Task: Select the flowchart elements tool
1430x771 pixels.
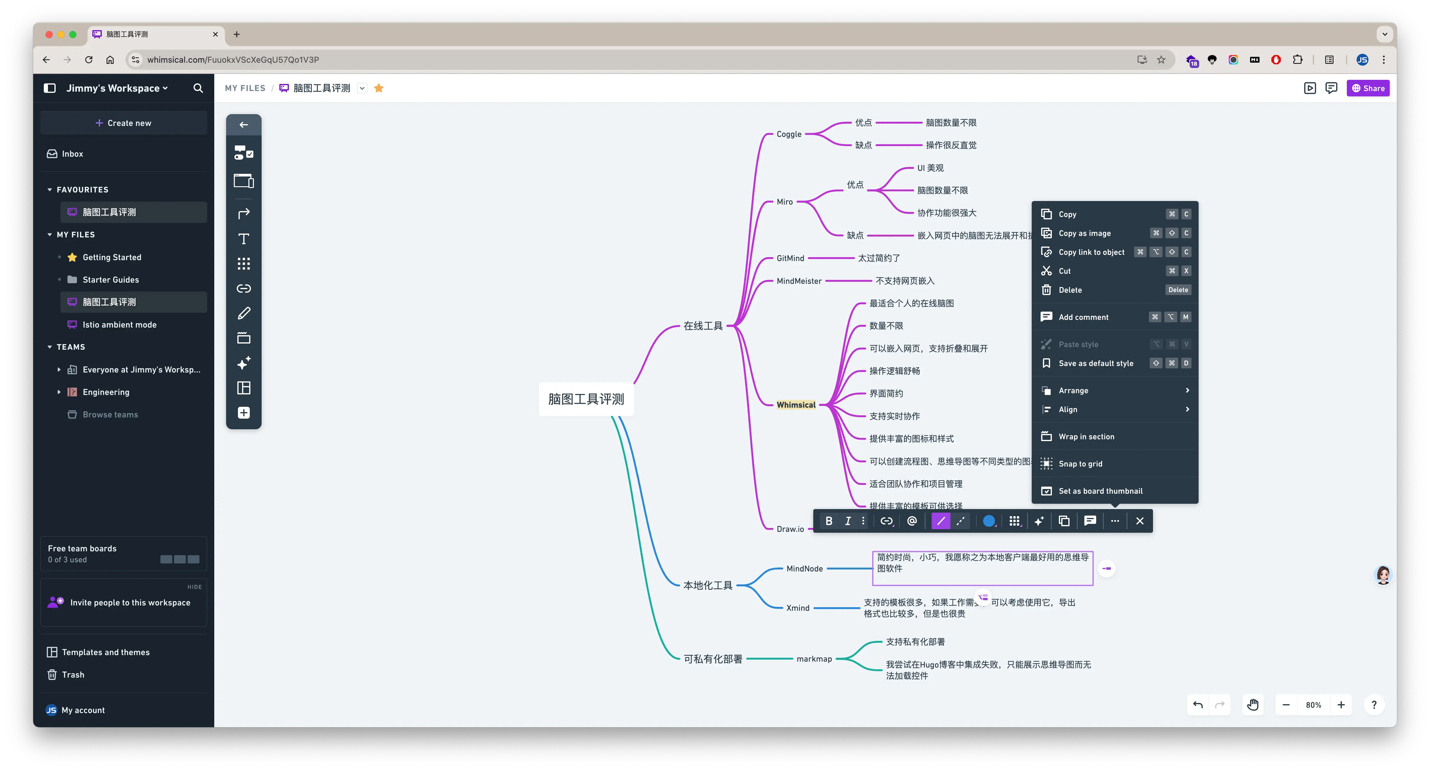Action: tap(244, 153)
